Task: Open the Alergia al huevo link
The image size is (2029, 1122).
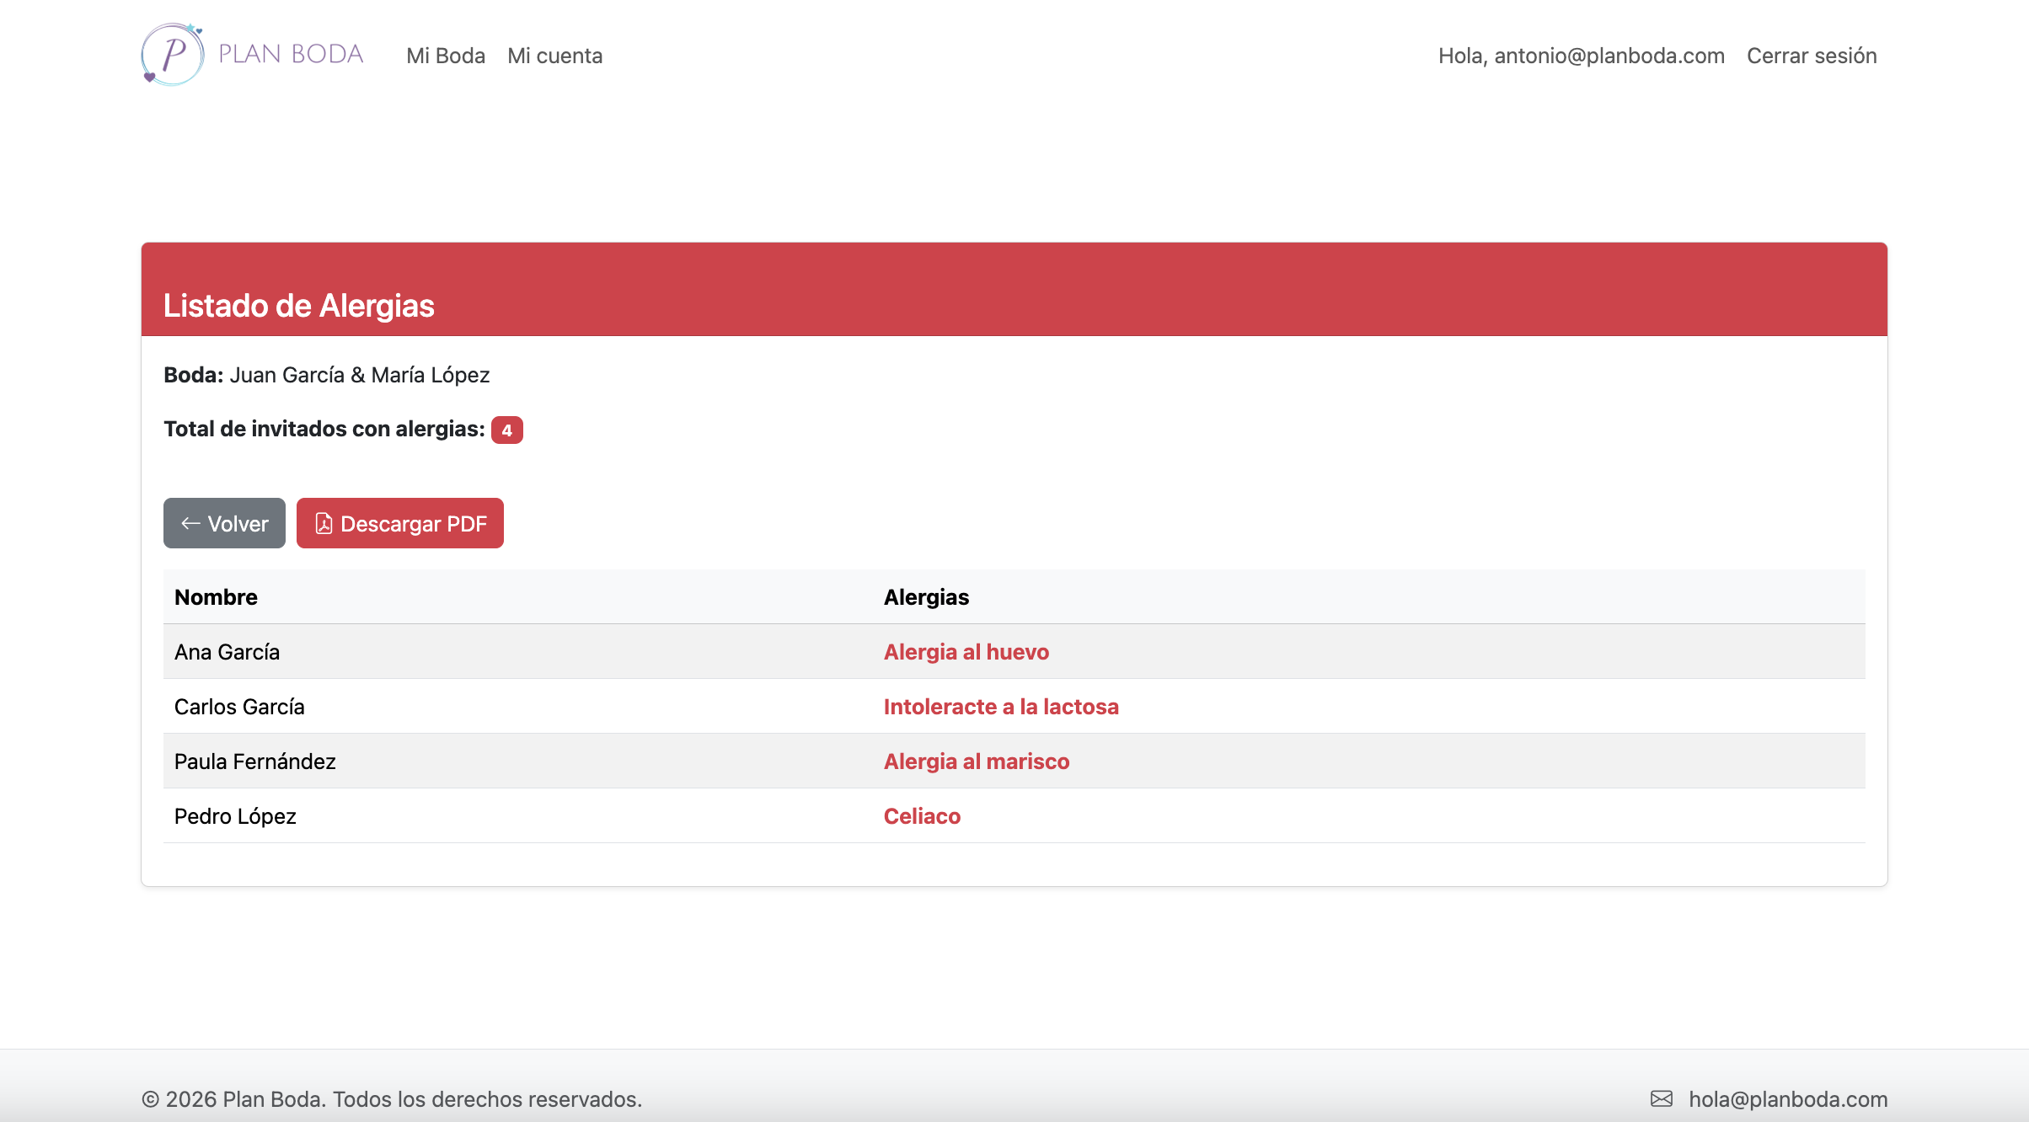Action: tap(966, 651)
